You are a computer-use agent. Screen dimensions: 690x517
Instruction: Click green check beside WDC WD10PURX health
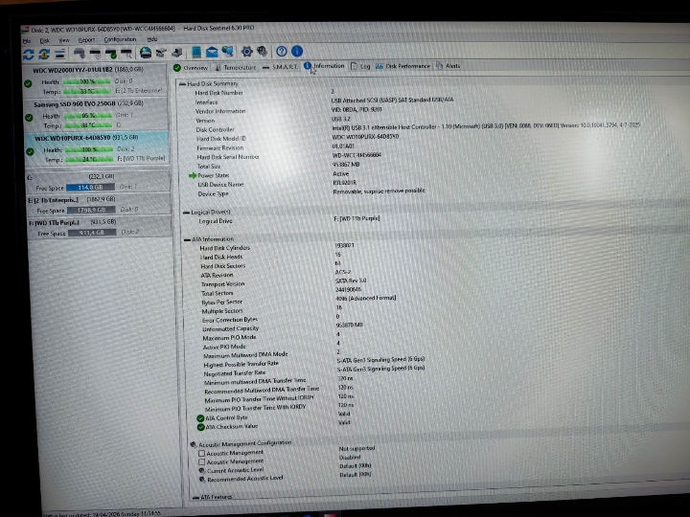click(x=30, y=151)
